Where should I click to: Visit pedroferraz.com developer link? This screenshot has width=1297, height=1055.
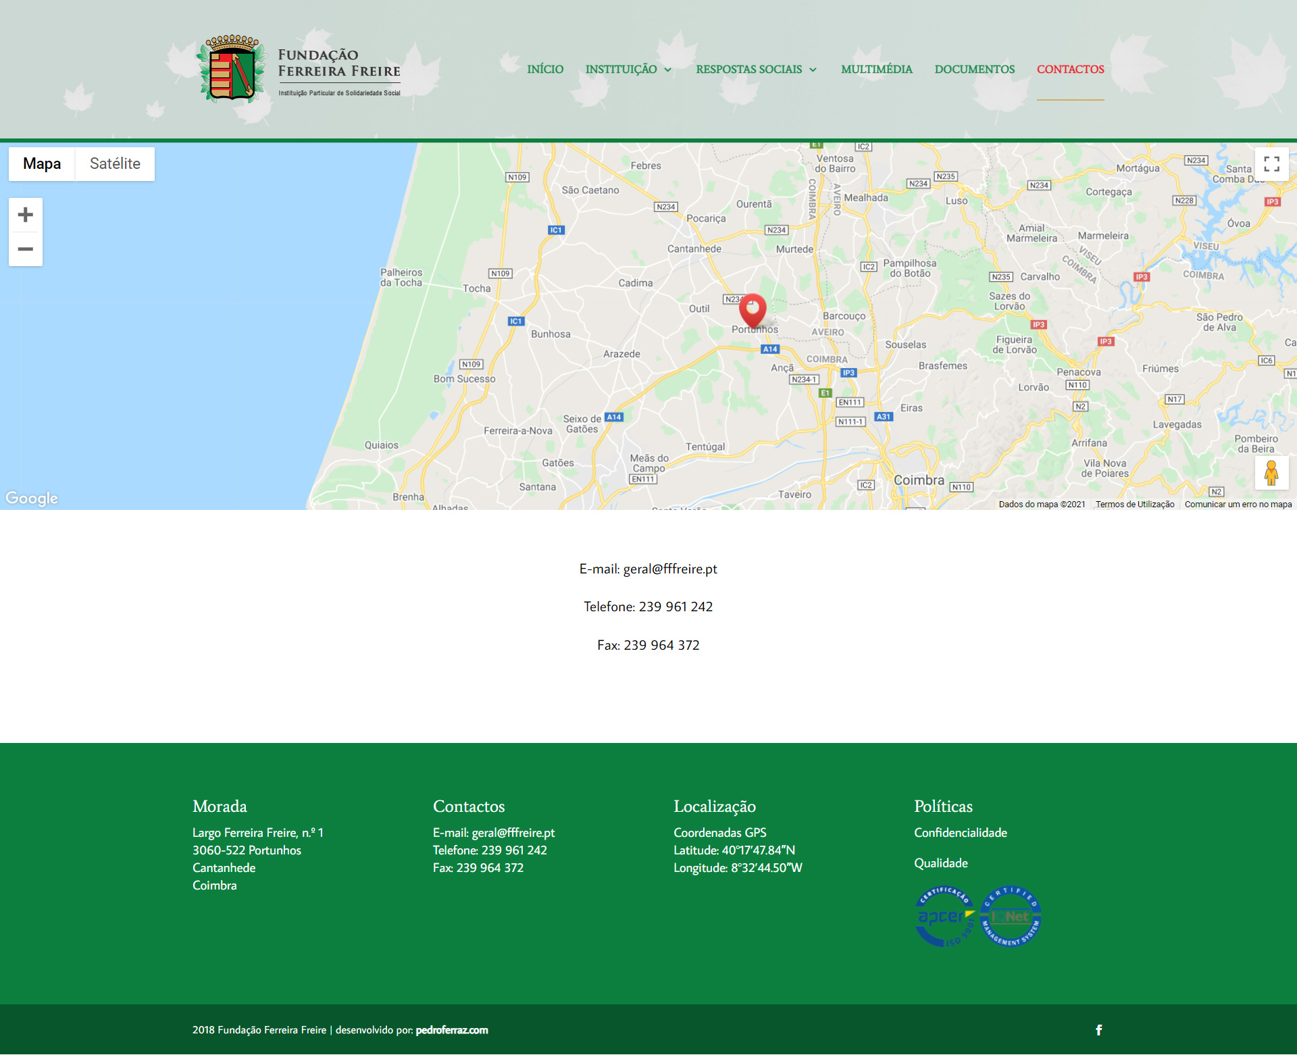(451, 1030)
